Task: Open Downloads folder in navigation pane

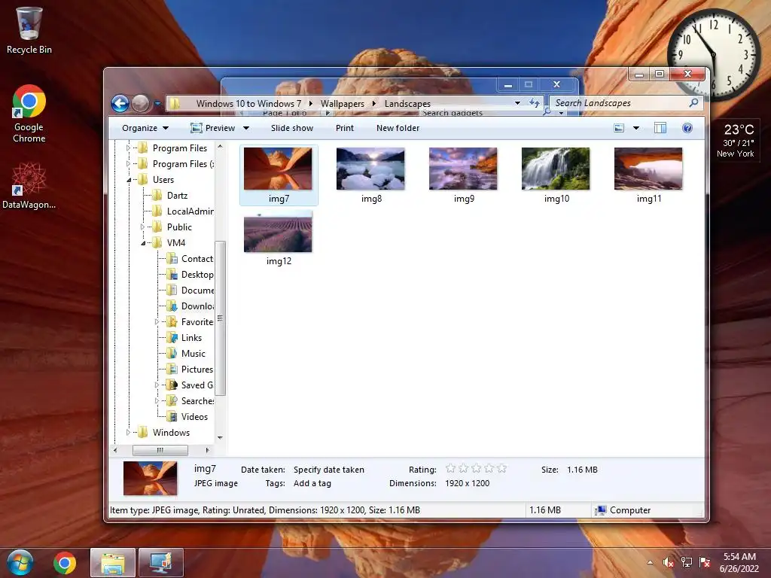Action: [190, 306]
